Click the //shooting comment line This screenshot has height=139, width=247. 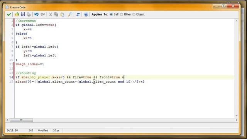26,73
